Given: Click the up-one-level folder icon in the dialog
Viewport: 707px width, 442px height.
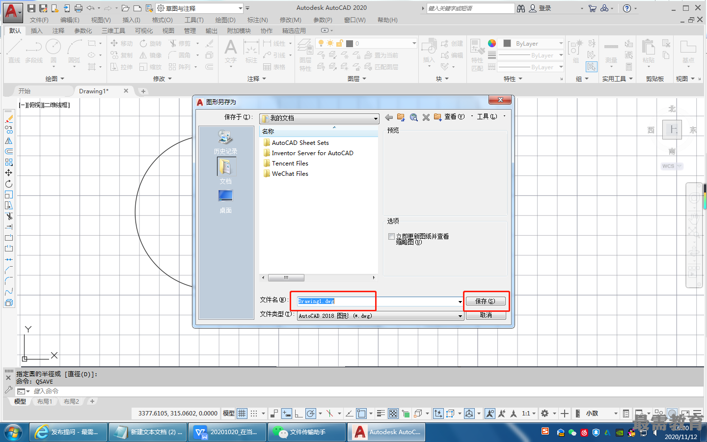Looking at the screenshot, I should coord(401,117).
